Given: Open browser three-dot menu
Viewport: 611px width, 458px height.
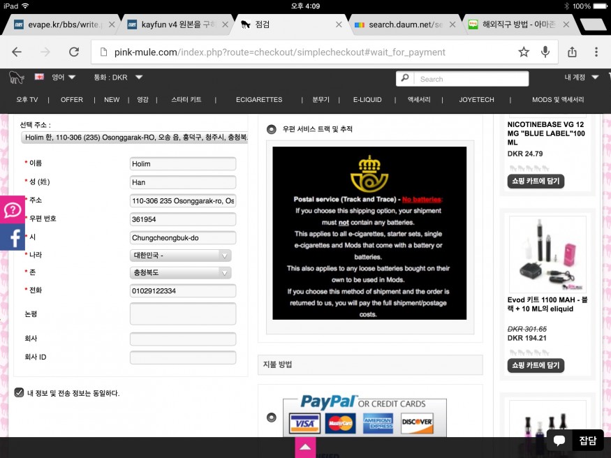Looking at the screenshot, I should [596, 52].
